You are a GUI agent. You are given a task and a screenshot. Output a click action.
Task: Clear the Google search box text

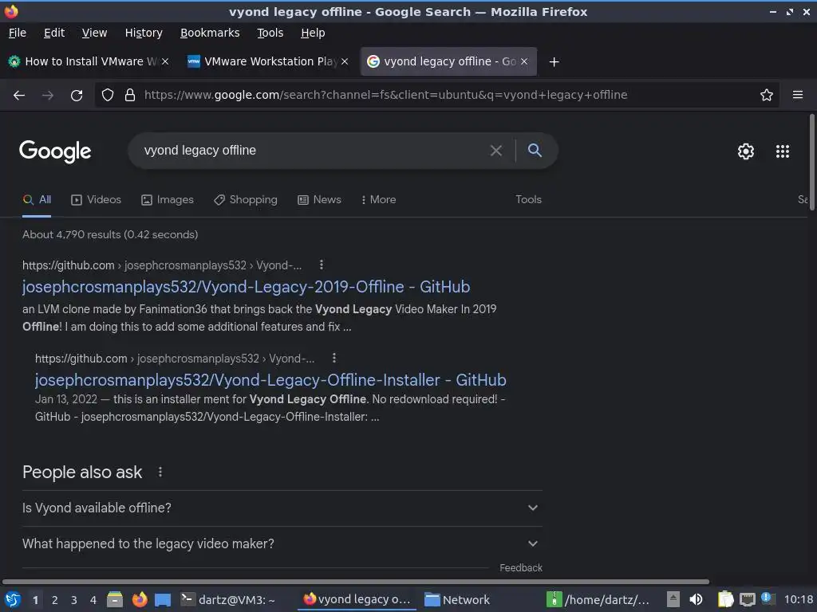coord(496,151)
